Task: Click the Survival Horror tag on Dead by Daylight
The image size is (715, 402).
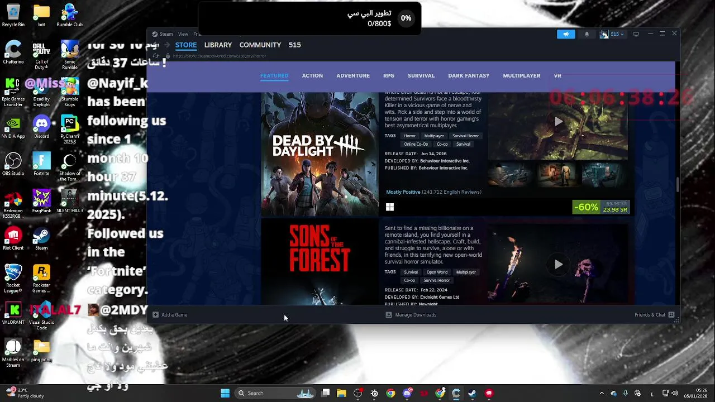Action: point(465,136)
